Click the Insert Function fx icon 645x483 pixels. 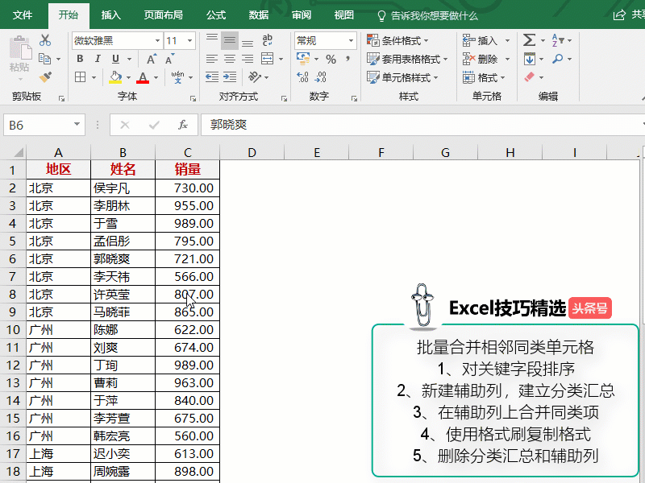tap(183, 125)
